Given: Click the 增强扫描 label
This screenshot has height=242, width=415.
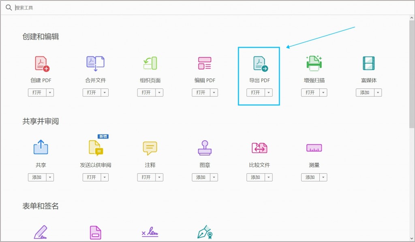Looking at the screenshot, I should click(314, 80).
